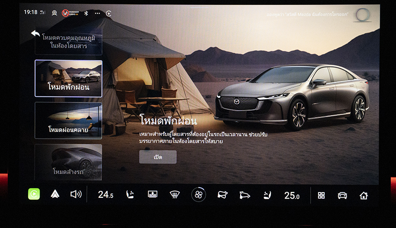Screen dimensions: 396x228
Task: Open the green Apple CarPlay icon
Action: [34, 194]
